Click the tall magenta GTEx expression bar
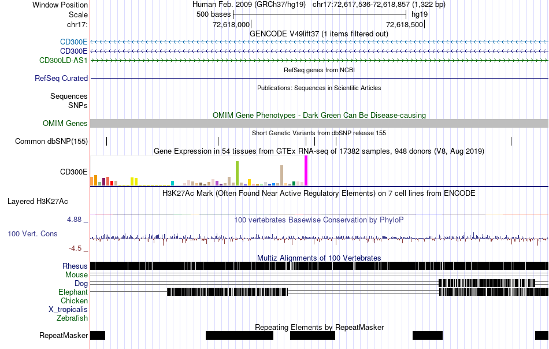 (x=306, y=170)
